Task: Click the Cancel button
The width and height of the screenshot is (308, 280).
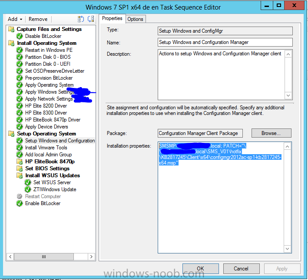Action: [241, 269]
